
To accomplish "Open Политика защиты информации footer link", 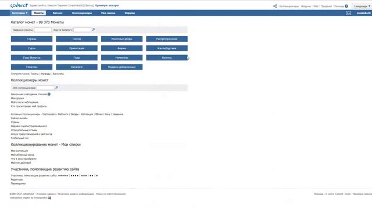I will coord(76,194).
